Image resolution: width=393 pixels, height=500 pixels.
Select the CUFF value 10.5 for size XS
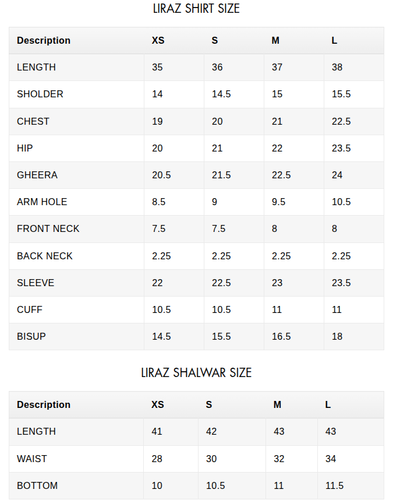point(161,309)
